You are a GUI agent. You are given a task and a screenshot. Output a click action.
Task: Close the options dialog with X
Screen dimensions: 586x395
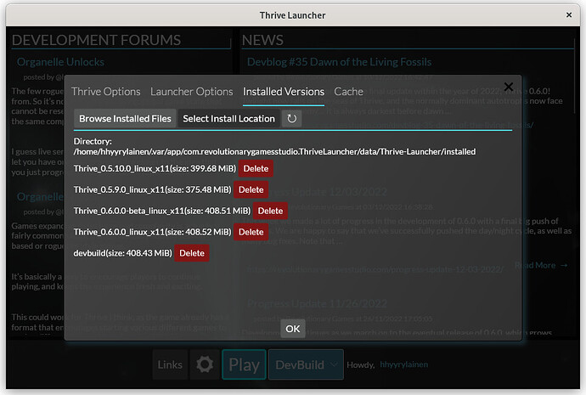click(508, 87)
